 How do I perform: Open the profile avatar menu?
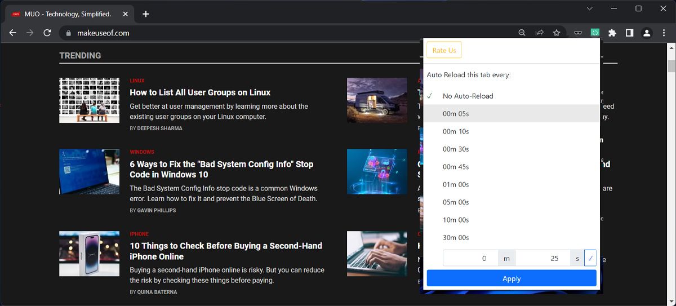tap(647, 33)
